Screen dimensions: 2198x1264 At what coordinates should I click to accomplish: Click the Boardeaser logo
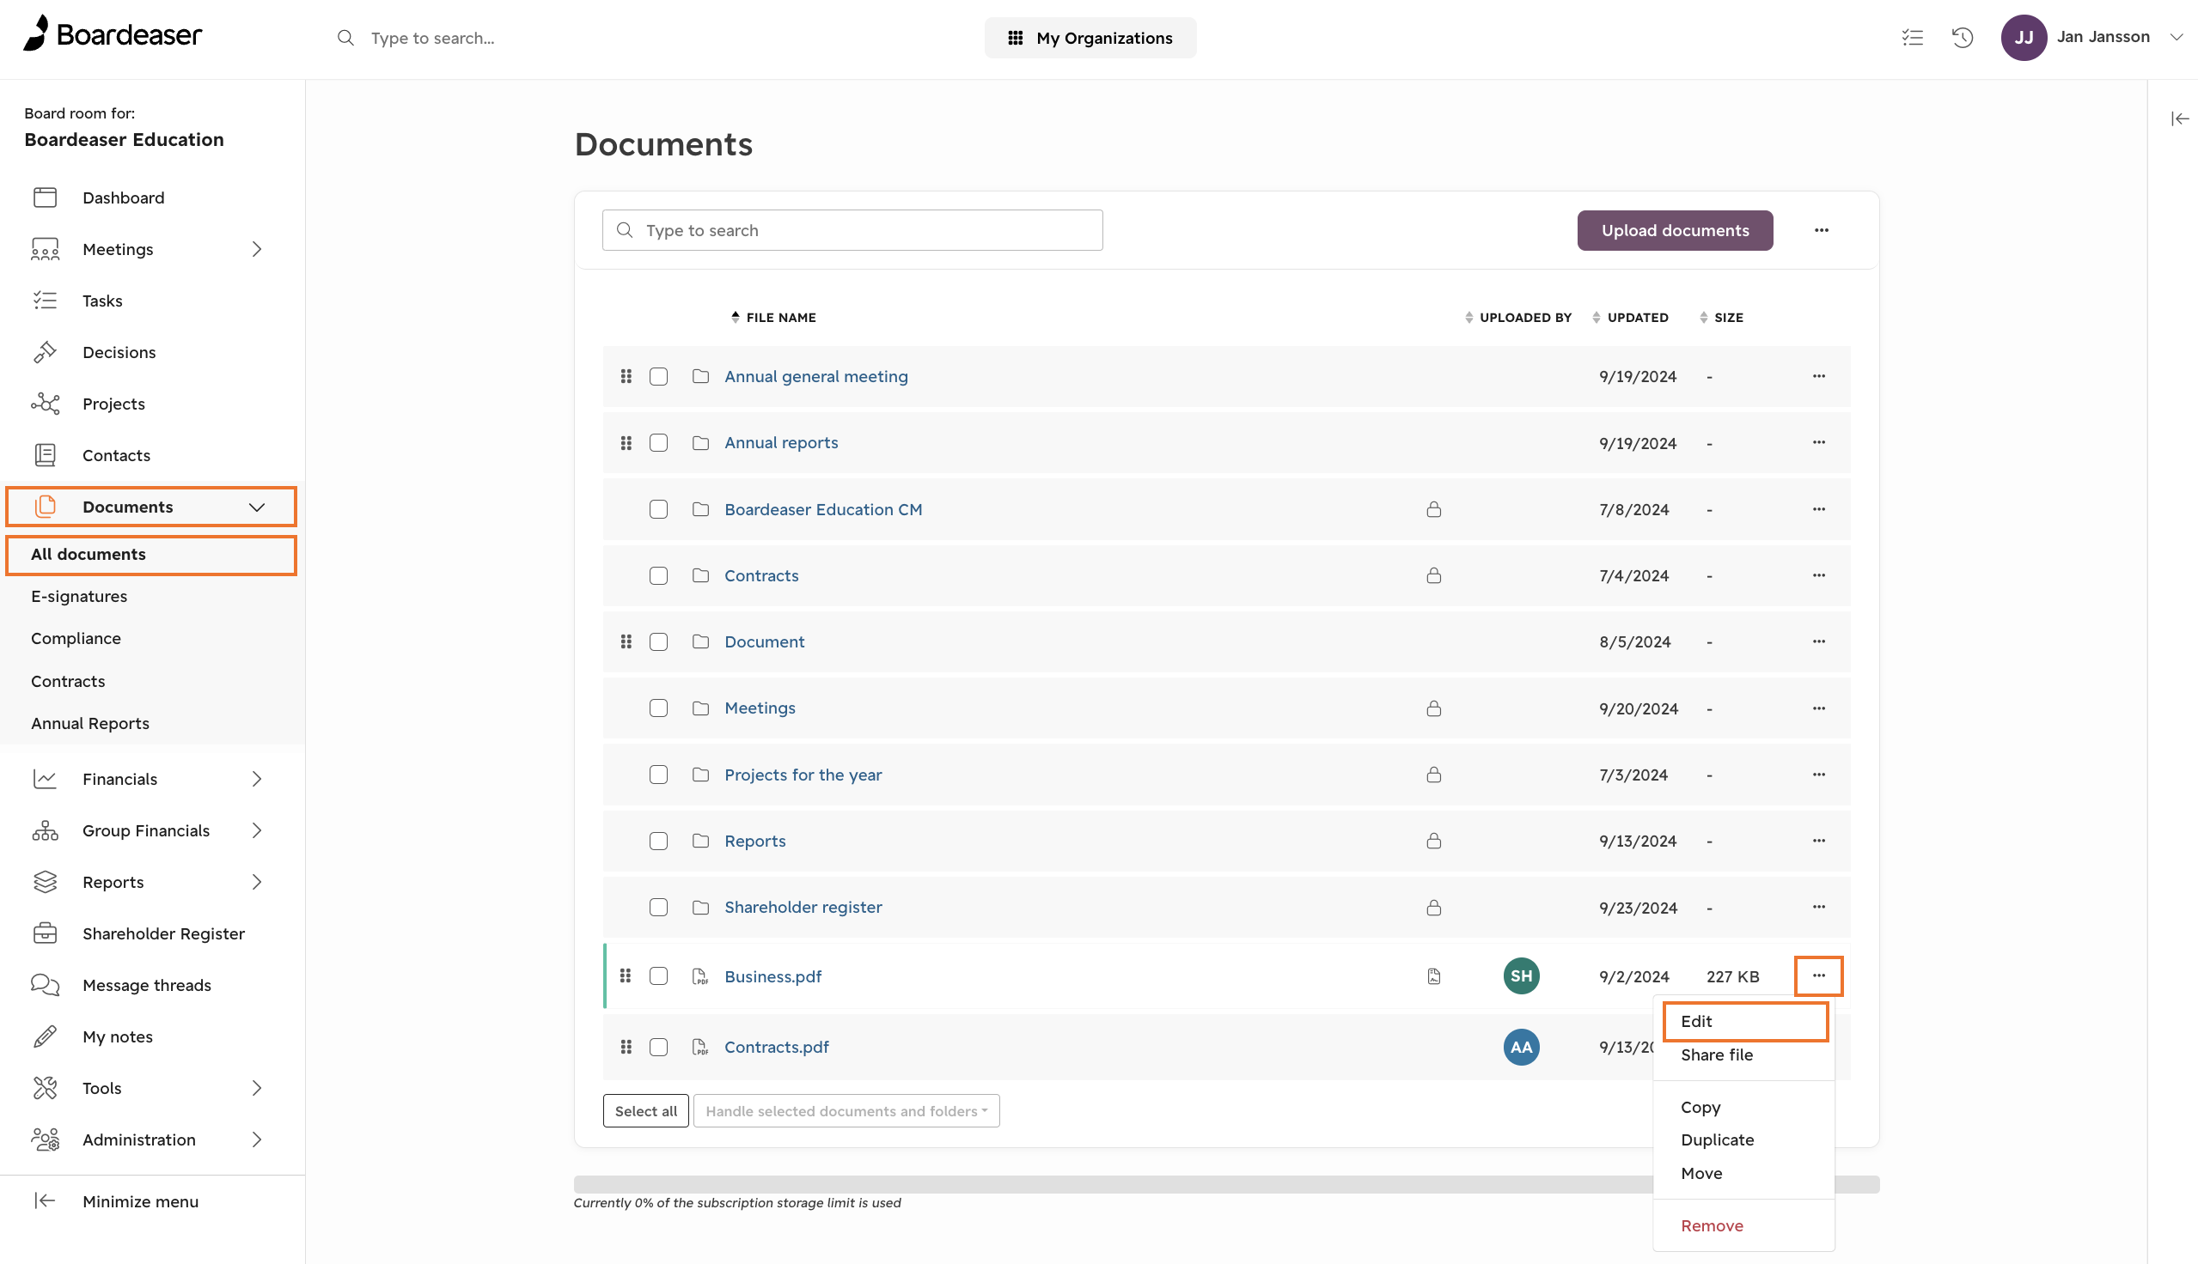click(x=113, y=34)
